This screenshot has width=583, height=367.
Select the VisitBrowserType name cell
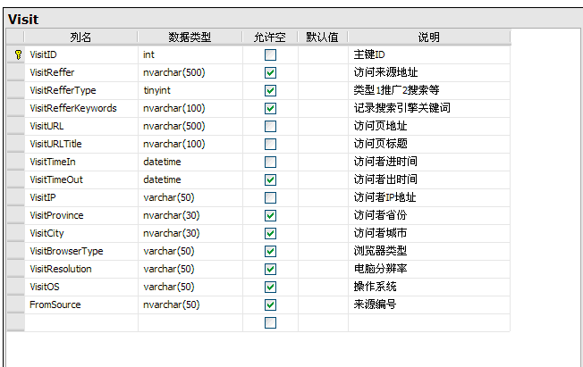click(81, 251)
